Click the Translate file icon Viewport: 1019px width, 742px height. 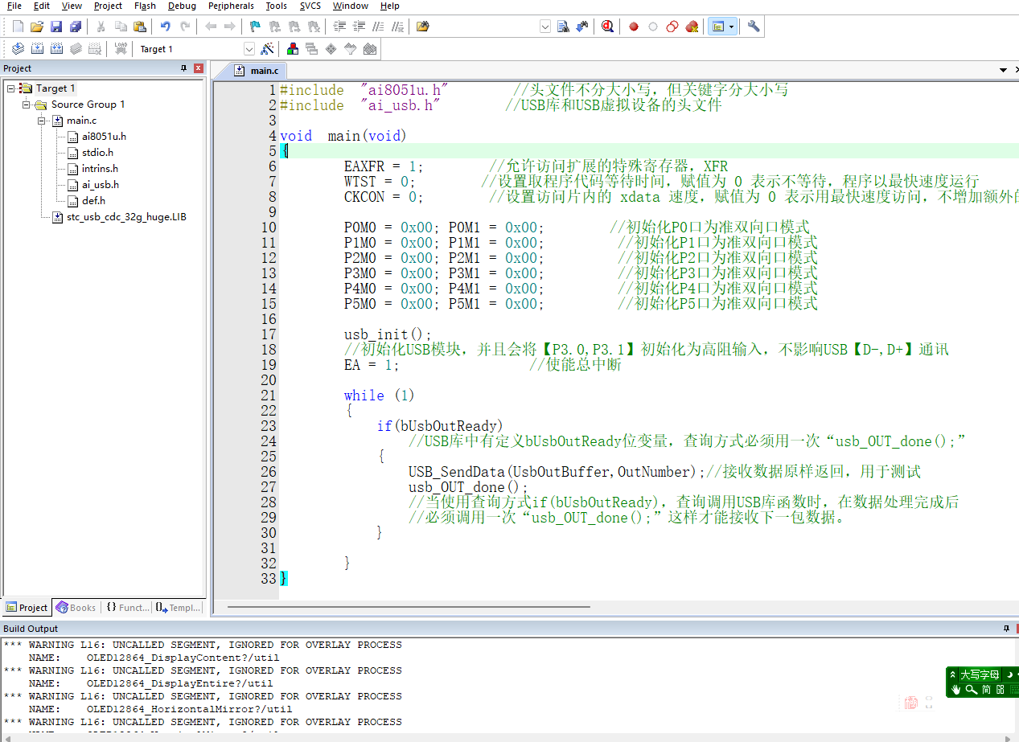point(18,49)
